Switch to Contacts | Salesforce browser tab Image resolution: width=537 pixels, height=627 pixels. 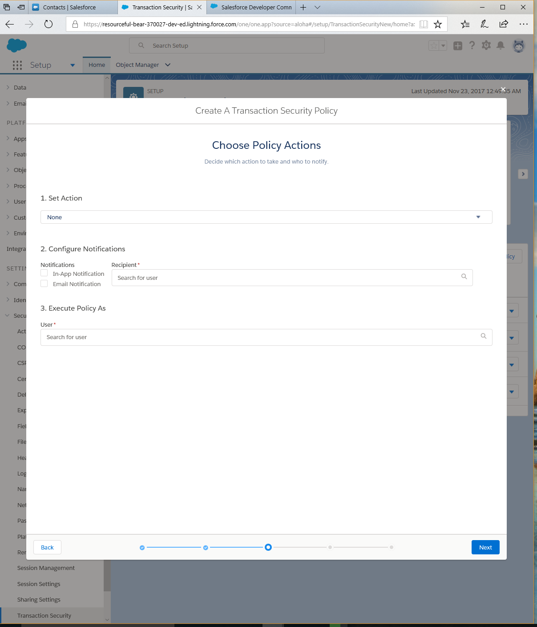69,8
